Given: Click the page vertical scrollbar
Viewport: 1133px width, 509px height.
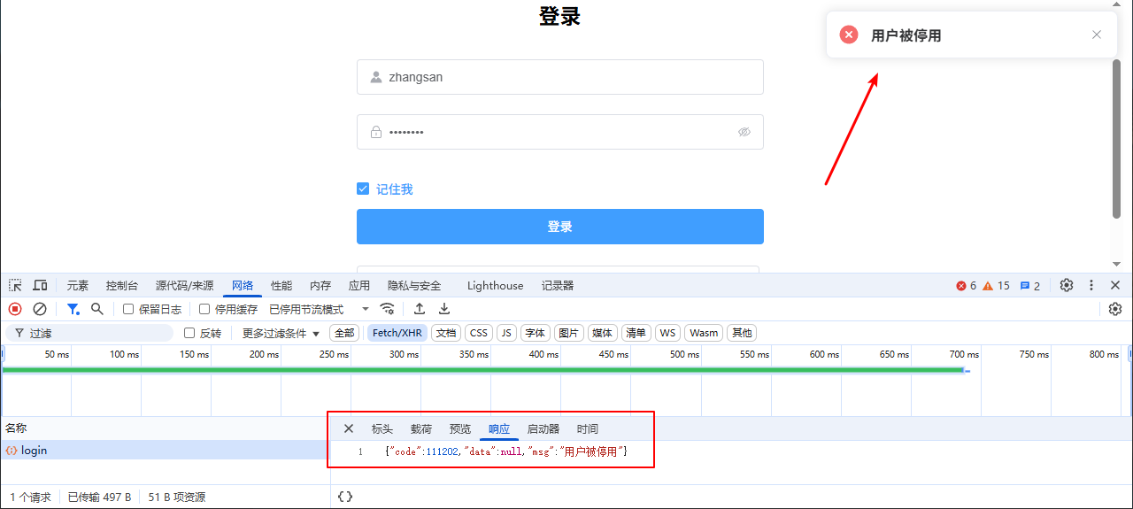Looking at the screenshot, I should pyautogui.click(x=1116, y=137).
